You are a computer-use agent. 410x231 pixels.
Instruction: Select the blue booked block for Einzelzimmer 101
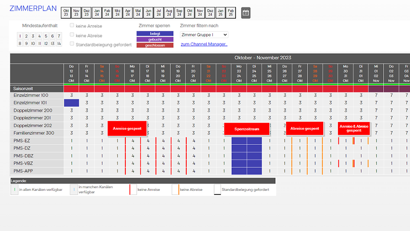(x=72, y=103)
